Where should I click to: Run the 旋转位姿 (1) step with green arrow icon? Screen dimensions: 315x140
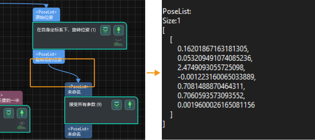[119, 31]
